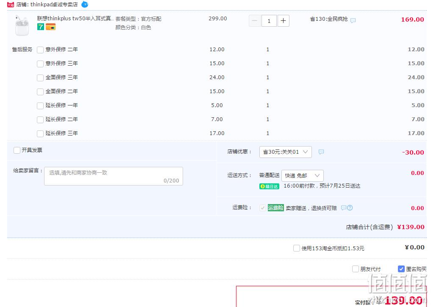
Task: Open the 快递 免邮 shipping dropdown
Action: tap(302, 175)
